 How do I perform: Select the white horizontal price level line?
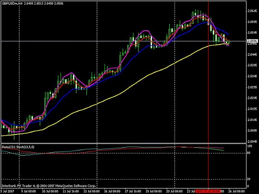123,41
